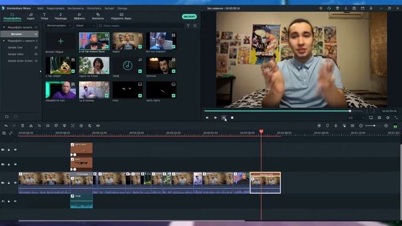Hide the top video track with its eye icon
This screenshot has height=226, width=402.
15,149
